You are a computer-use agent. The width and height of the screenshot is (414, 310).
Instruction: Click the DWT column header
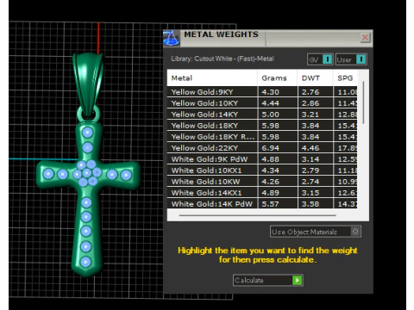pyautogui.click(x=316, y=78)
